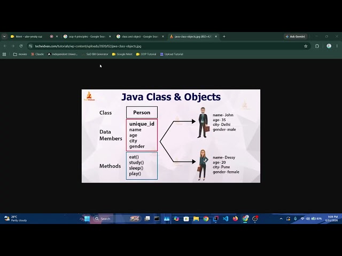The height and width of the screenshot is (256, 342).
Task: Switch to the oop 4 principles tab
Action: [87, 37]
